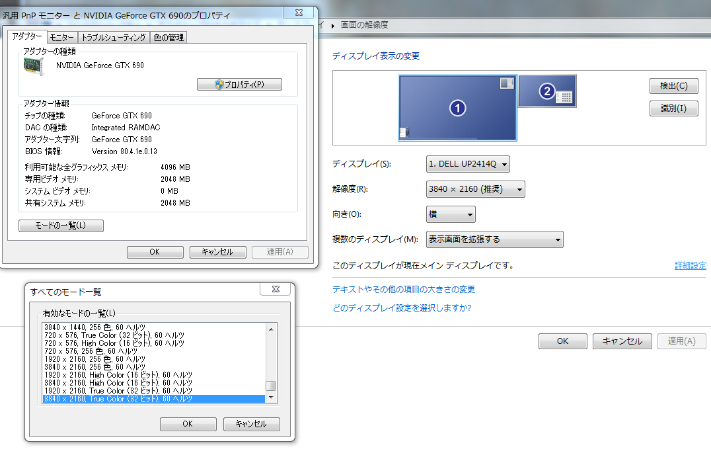The height and width of the screenshot is (459, 711).
Task: Click the mode list scrollbar up arrow
Action: click(271, 329)
